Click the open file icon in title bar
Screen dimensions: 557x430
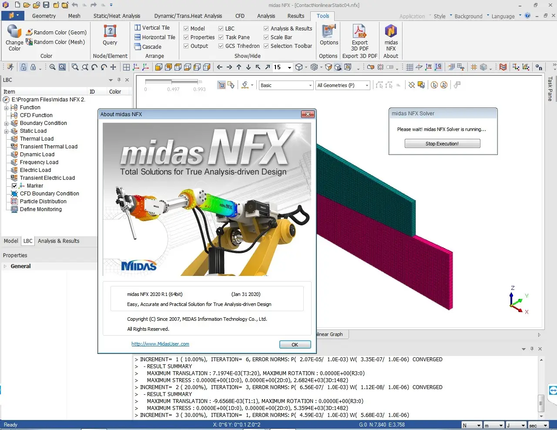[27, 5]
